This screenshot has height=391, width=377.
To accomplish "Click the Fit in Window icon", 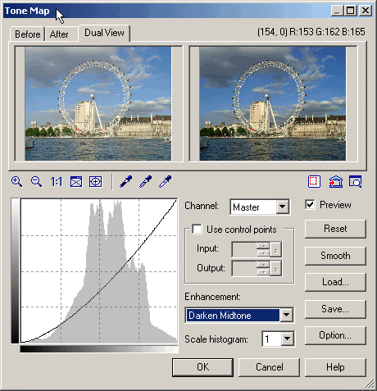I will [x=76, y=182].
